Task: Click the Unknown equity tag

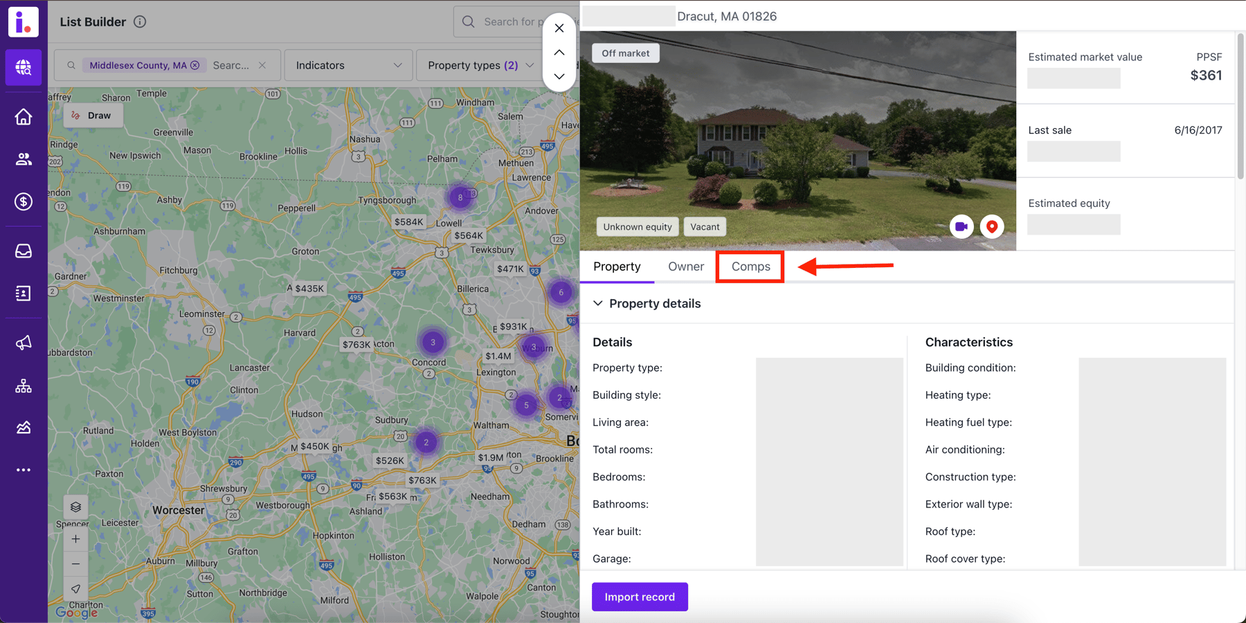Action: coord(638,226)
